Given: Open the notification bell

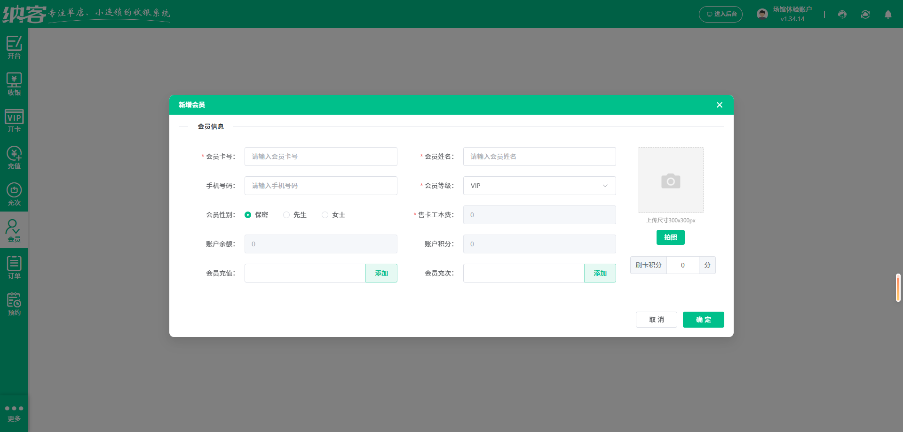Looking at the screenshot, I should coord(888,14).
